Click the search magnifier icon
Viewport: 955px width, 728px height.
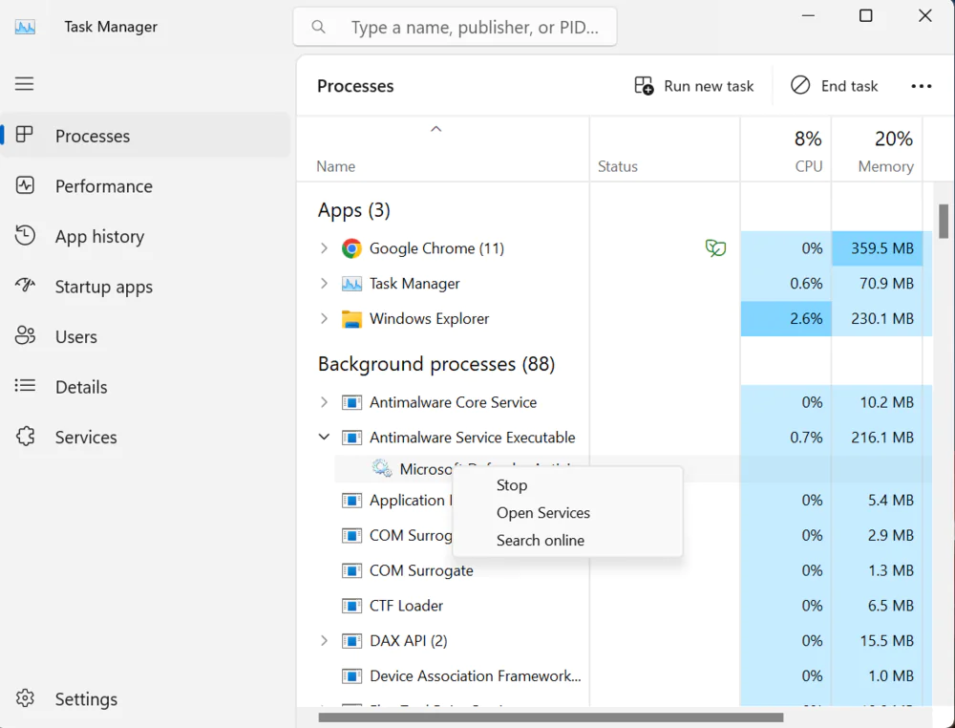coord(318,27)
